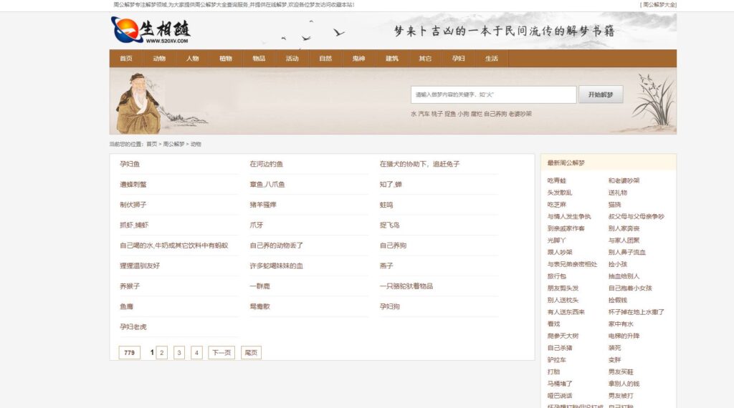Go to page 4 in pagination

(196, 352)
